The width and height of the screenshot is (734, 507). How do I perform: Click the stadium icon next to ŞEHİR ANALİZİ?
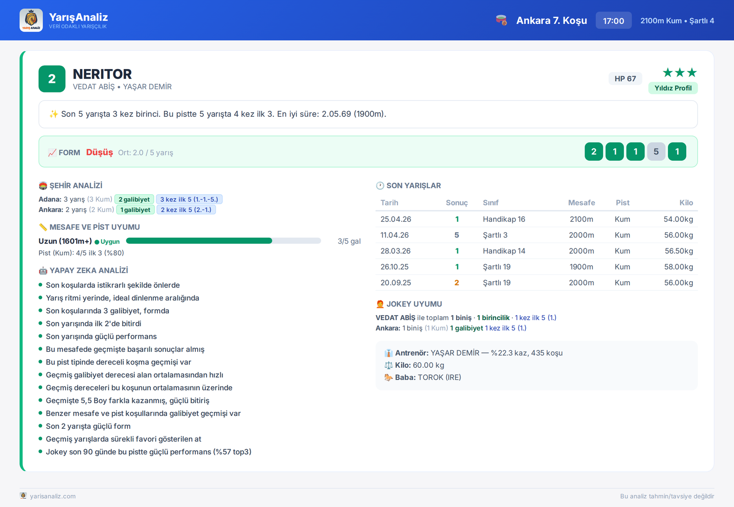click(x=43, y=185)
